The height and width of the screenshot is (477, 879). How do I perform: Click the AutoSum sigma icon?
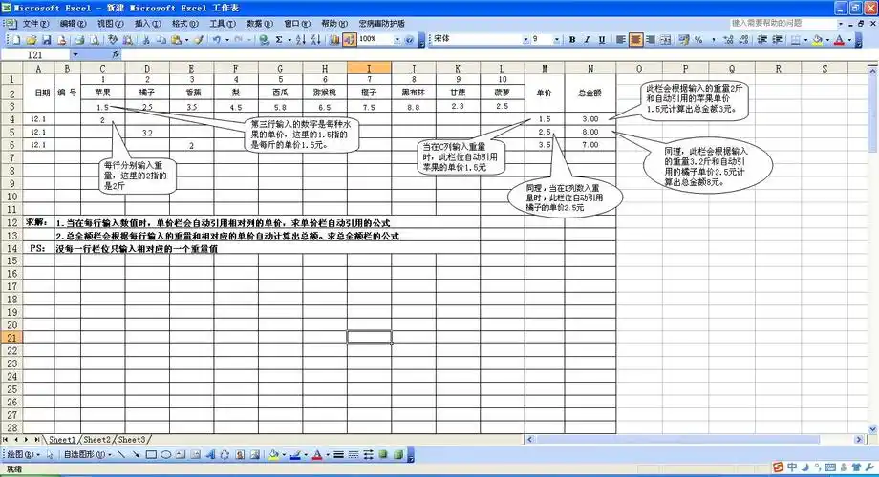click(x=279, y=40)
